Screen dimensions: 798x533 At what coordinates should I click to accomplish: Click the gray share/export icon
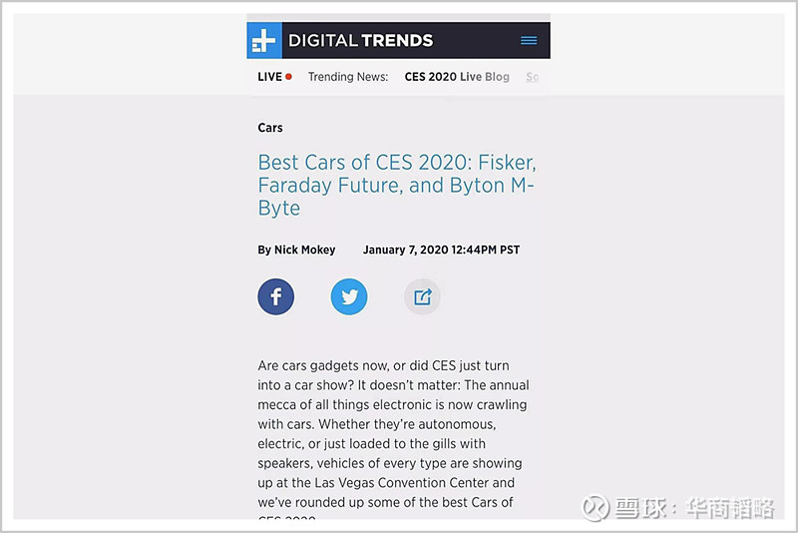pyautogui.click(x=422, y=296)
